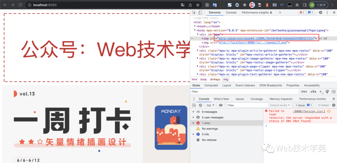Click the blue issues count badge

click(310, 12)
